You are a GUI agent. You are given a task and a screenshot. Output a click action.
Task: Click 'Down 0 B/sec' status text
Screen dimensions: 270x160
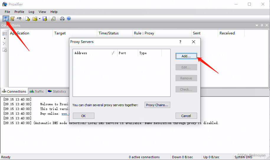click(x=182, y=157)
